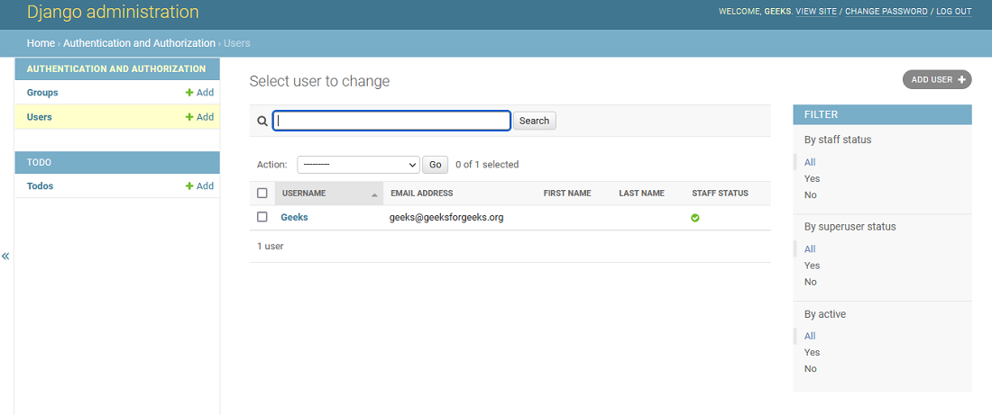Open the Authentication and Authorization sidebar header
The image size is (992, 415).
click(116, 68)
